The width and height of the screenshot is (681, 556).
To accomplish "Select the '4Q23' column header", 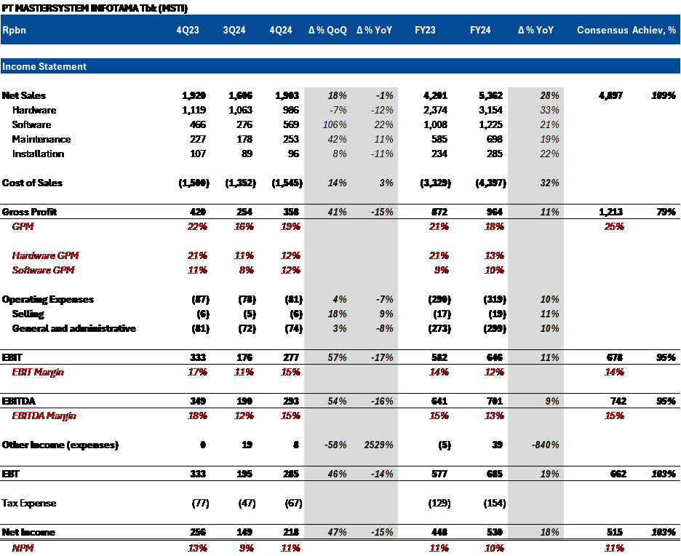I will point(188,30).
